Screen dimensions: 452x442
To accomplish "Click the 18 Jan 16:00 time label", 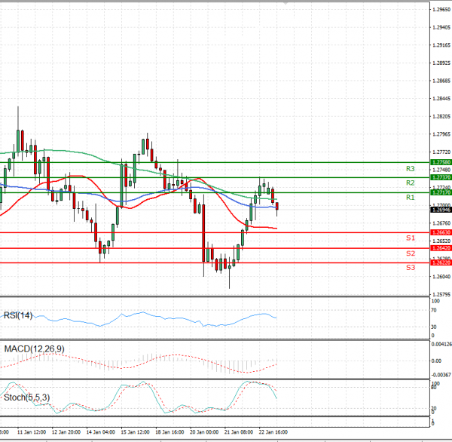I will [x=169, y=432].
